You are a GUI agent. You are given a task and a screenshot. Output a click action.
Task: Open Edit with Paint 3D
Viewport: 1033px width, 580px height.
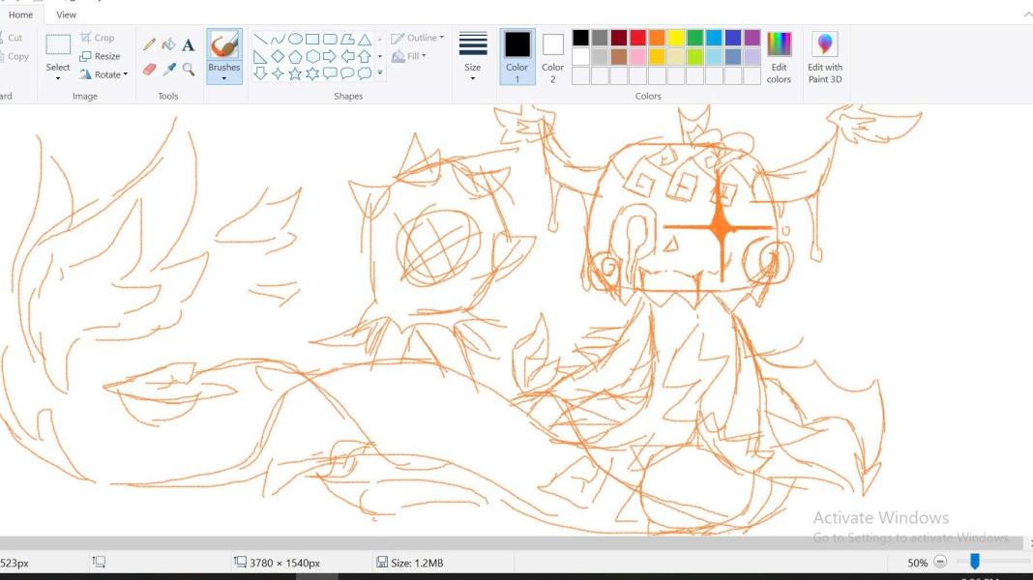point(825,57)
